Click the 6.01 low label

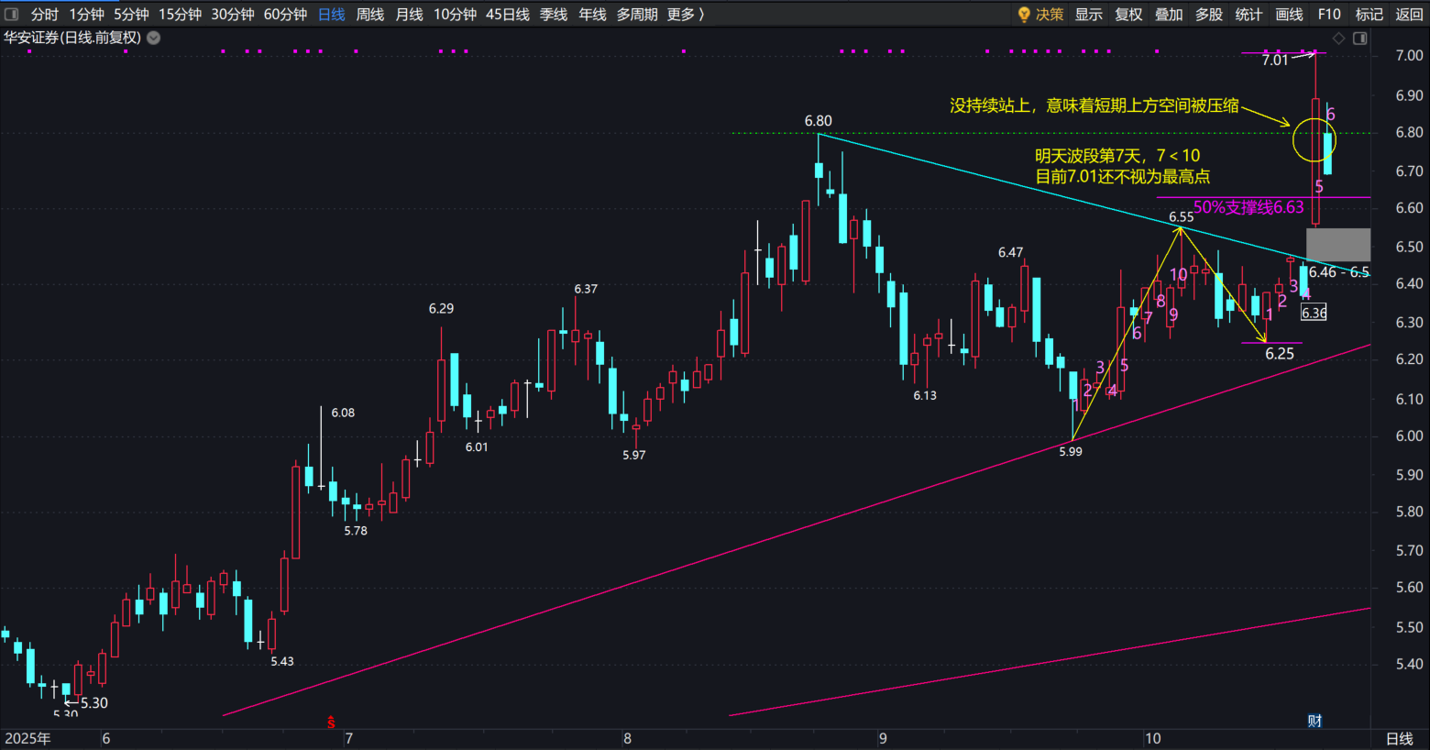point(477,447)
